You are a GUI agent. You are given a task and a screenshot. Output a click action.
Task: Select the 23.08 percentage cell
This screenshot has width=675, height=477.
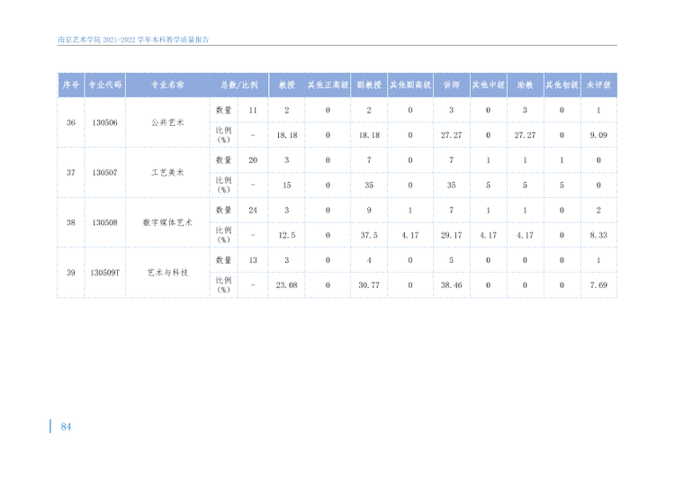click(x=287, y=285)
